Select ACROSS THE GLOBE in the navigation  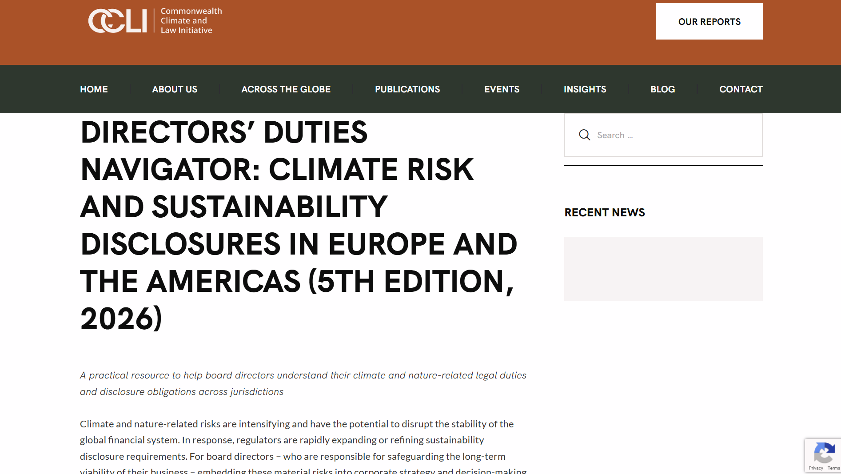pos(286,89)
